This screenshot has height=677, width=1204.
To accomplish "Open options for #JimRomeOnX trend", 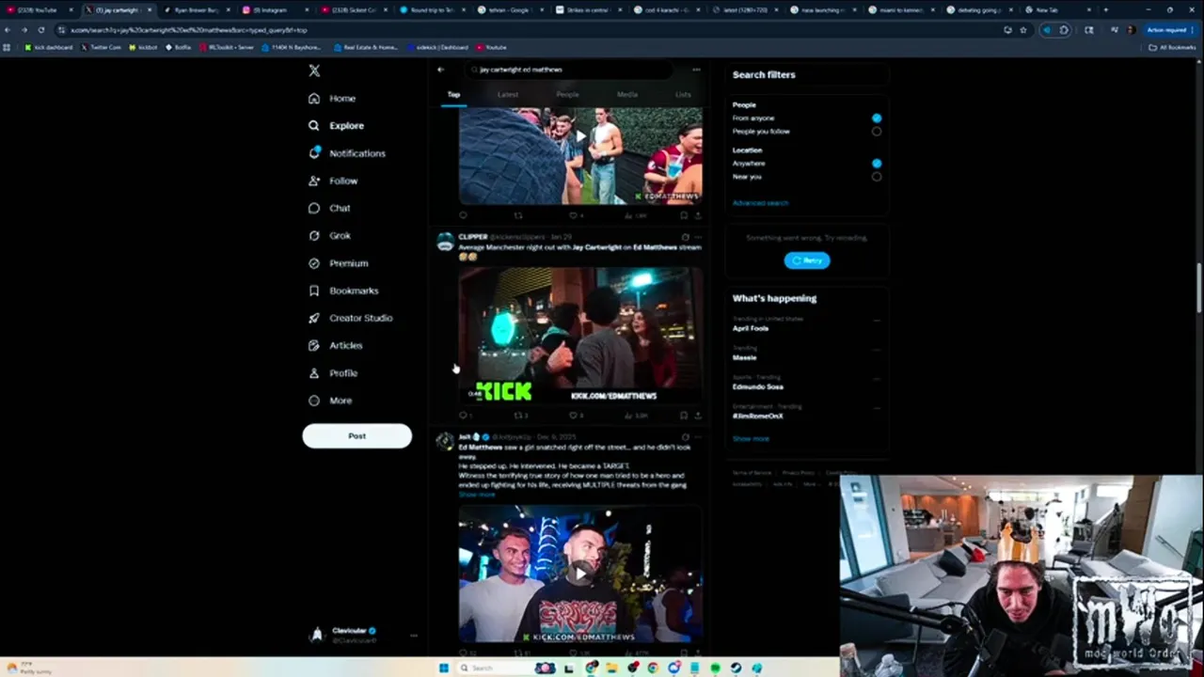I will (x=877, y=407).
